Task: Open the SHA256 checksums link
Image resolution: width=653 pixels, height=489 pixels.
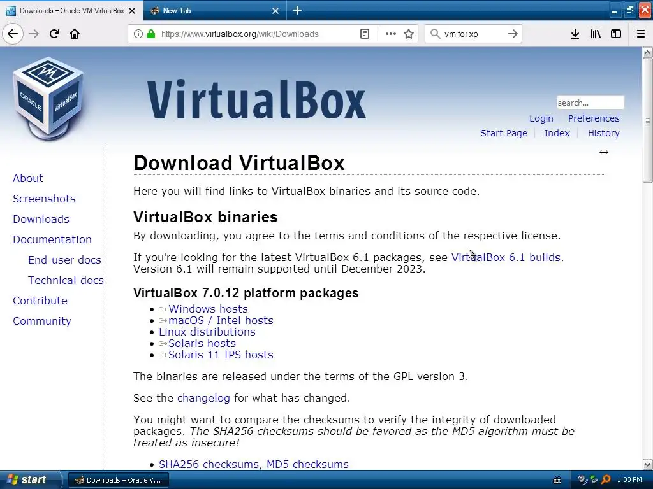Action: [209, 464]
